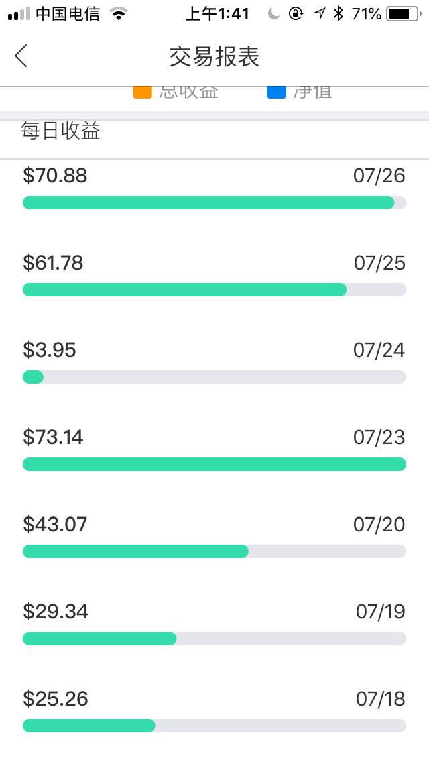Tap the $3.95 earnings amount
The width and height of the screenshot is (429, 762).
tap(50, 350)
